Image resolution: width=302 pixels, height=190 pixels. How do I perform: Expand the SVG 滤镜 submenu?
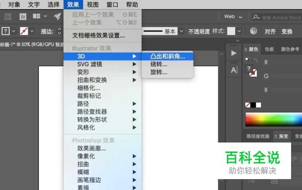point(103,64)
